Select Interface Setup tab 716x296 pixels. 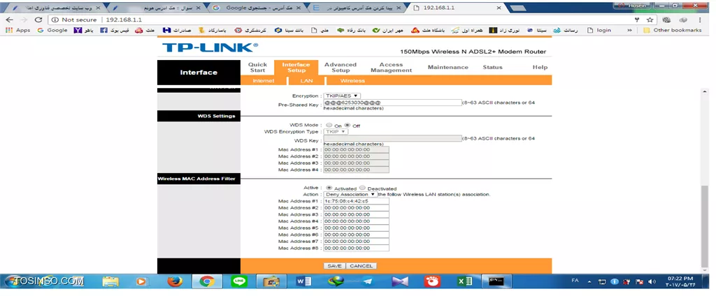(296, 68)
